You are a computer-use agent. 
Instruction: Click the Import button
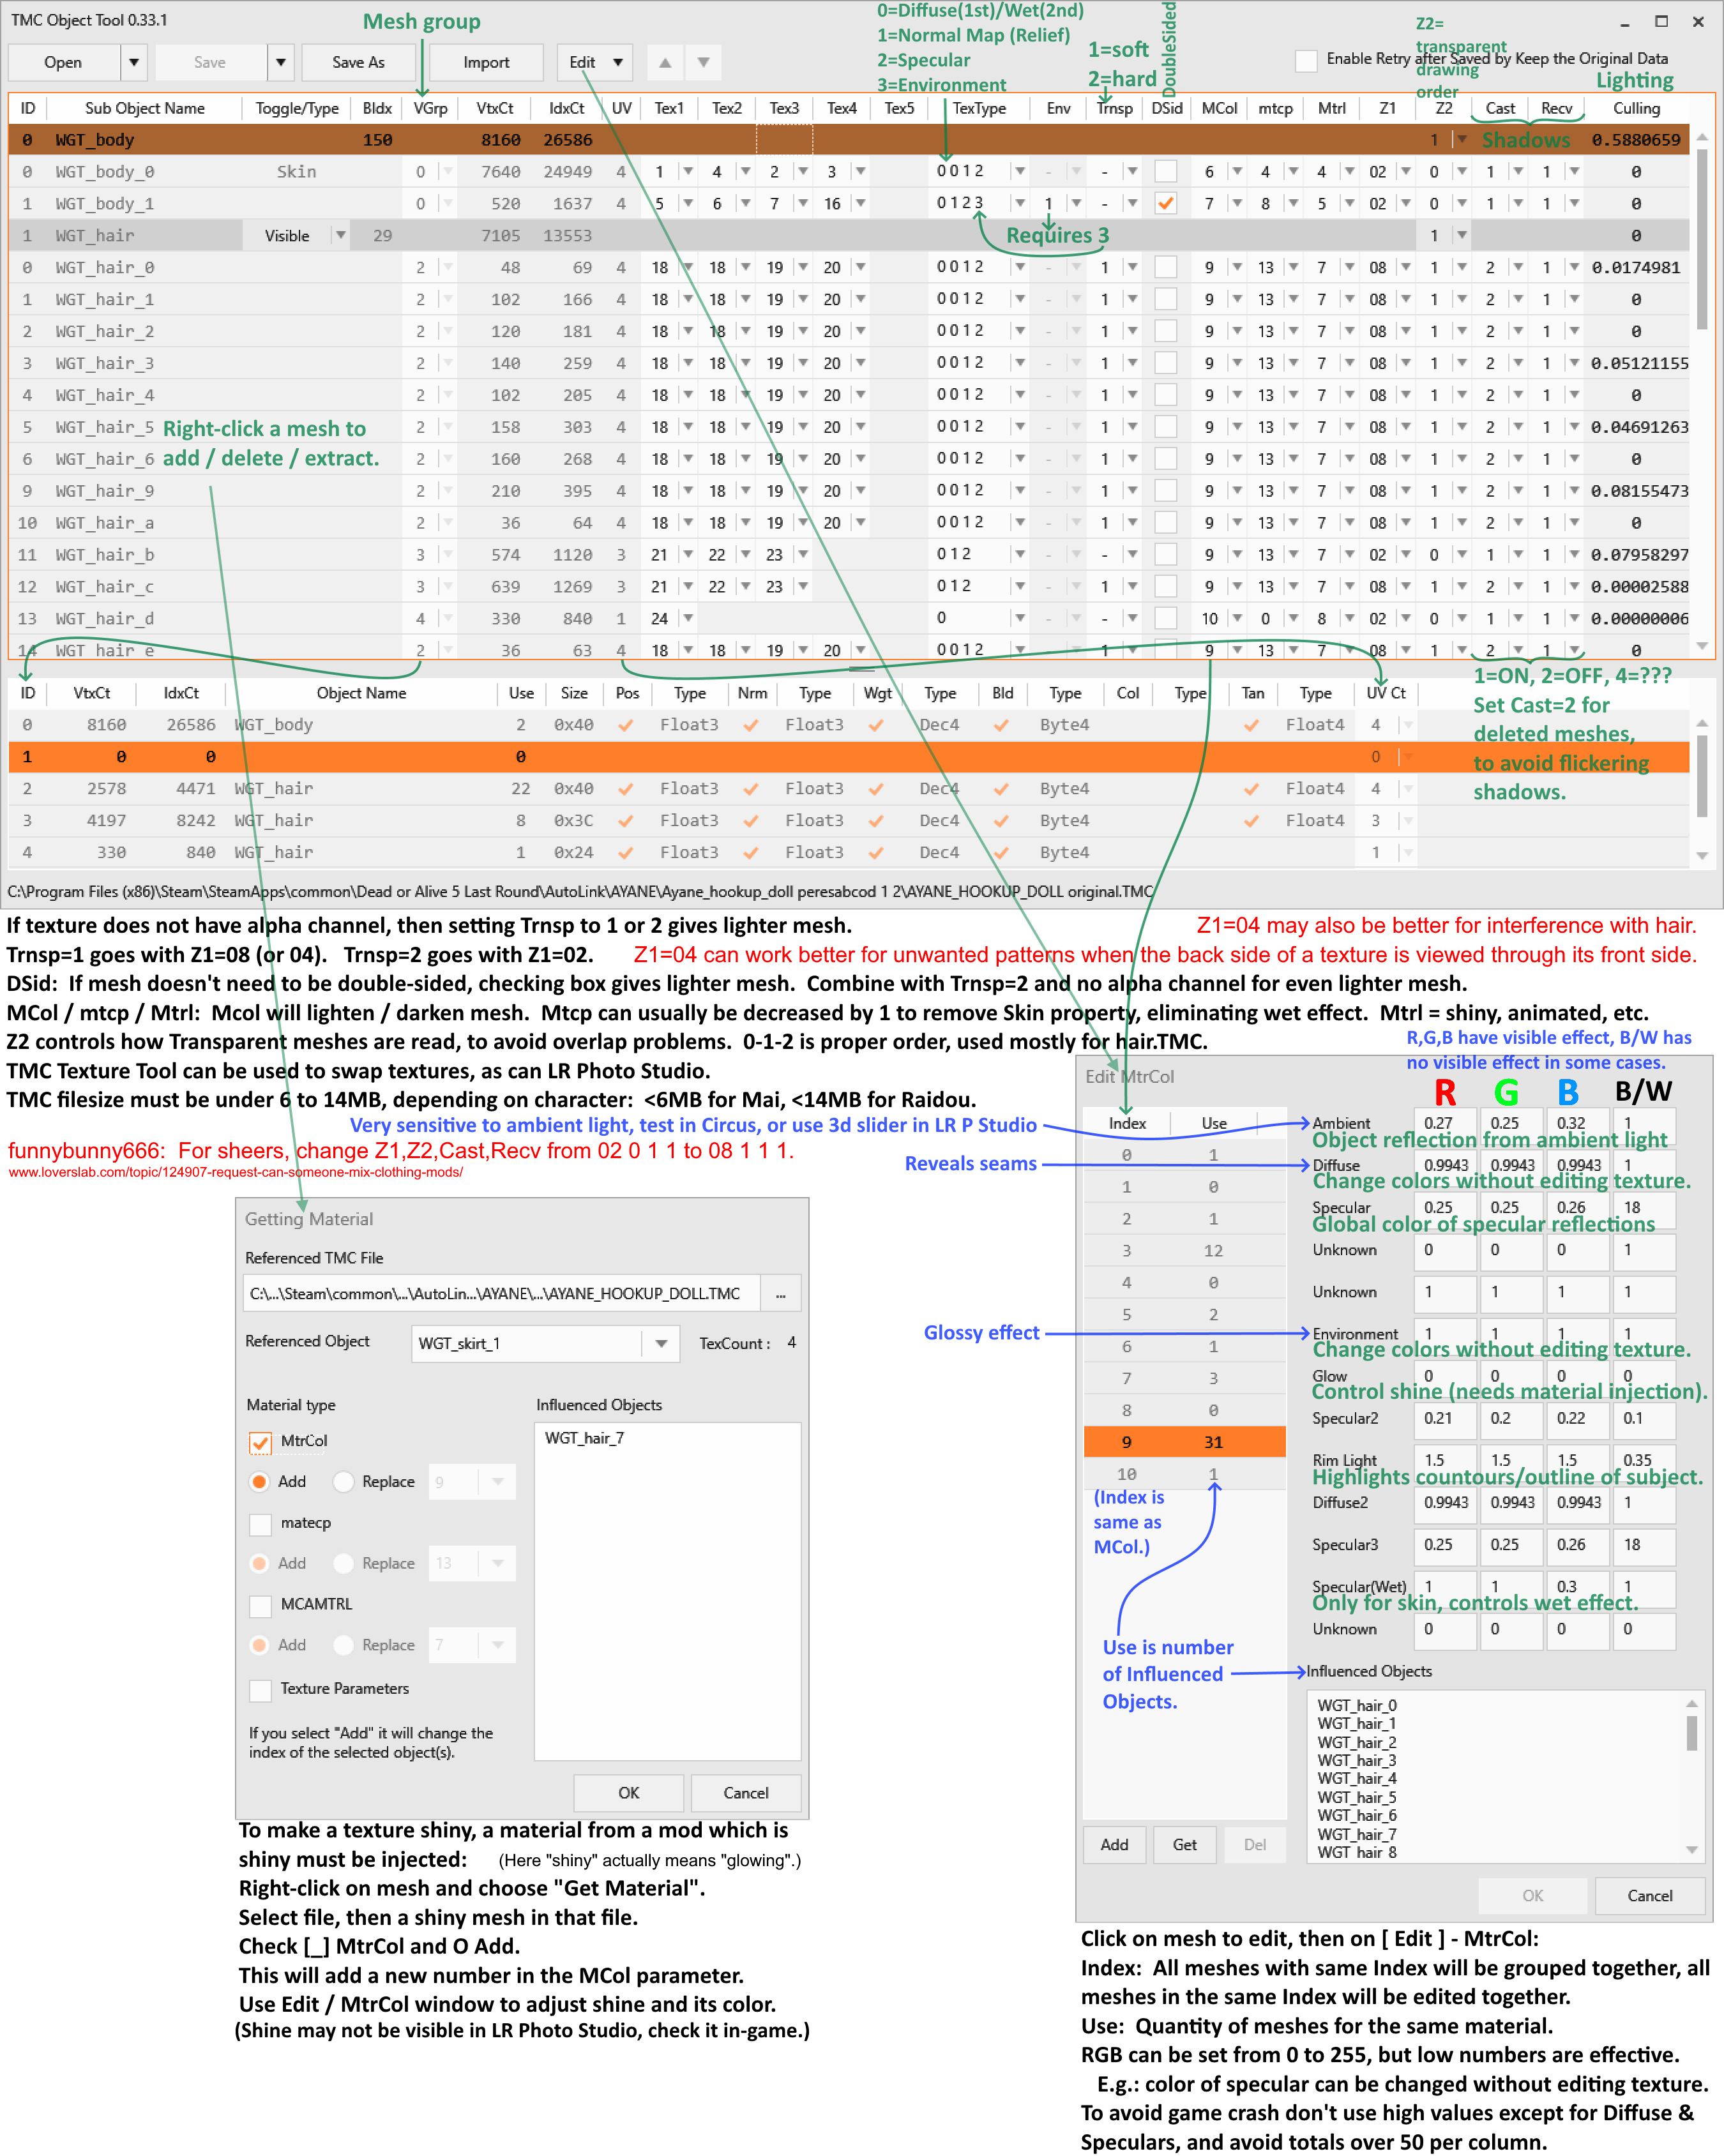click(x=486, y=62)
